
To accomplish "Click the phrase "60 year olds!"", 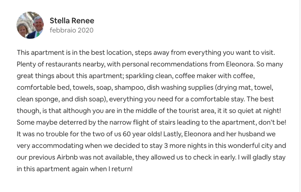I will [x=142, y=134].
